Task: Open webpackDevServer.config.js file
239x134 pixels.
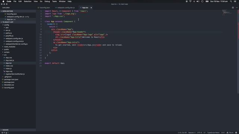Action: click(x=18, y=44)
